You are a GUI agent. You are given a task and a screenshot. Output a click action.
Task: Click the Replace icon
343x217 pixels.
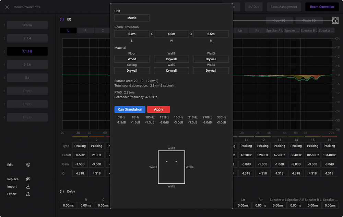(28, 179)
